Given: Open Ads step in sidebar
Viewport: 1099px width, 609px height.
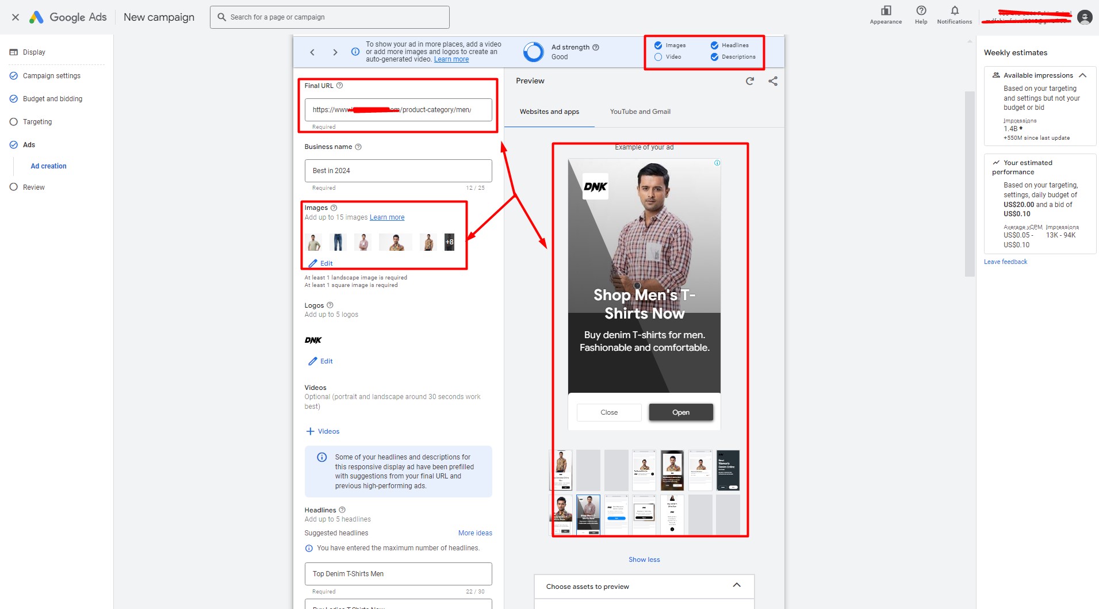Looking at the screenshot, I should click(29, 145).
